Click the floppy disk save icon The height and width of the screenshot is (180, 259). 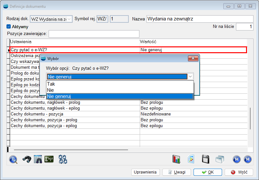pos(206,159)
